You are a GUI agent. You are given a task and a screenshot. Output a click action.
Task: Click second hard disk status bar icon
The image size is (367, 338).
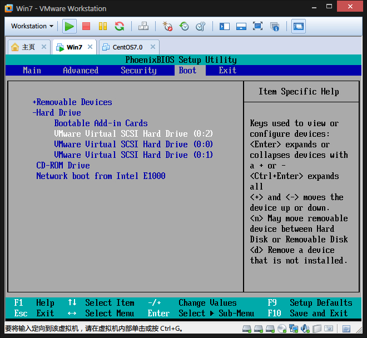click(x=259, y=329)
